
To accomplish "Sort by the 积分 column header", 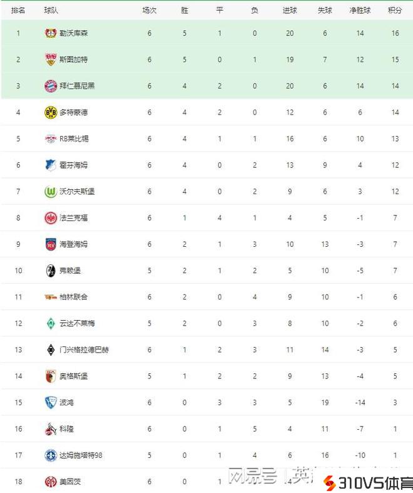I will (395, 11).
